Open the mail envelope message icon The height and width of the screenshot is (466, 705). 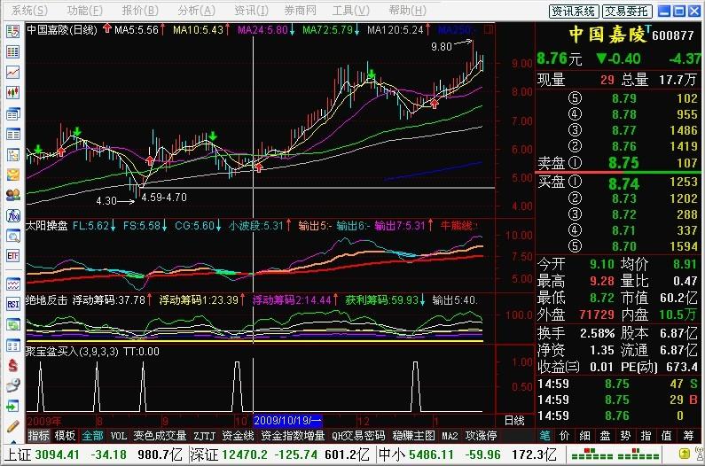coord(12,175)
